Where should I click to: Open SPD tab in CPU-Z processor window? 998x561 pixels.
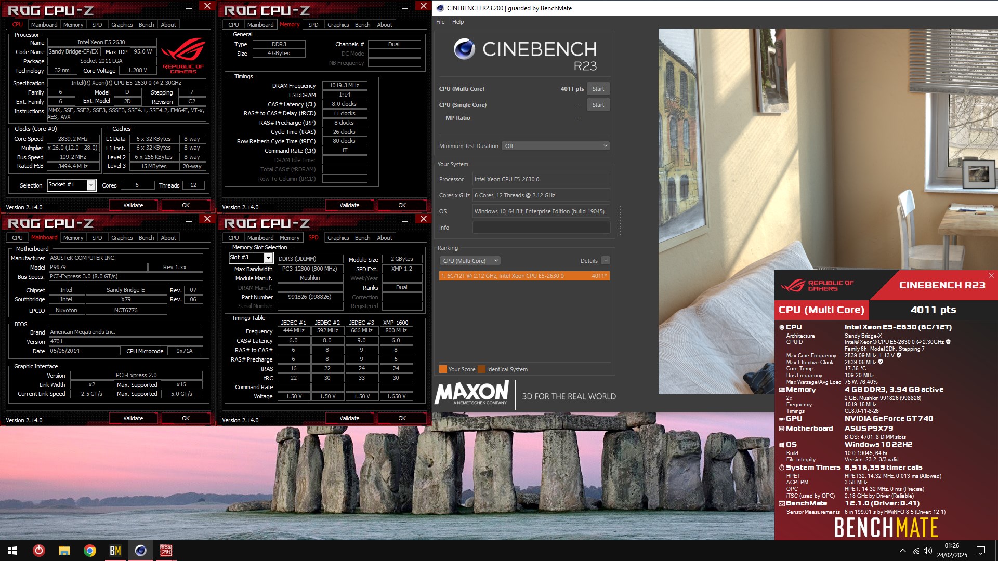click(x=97, y=25)
